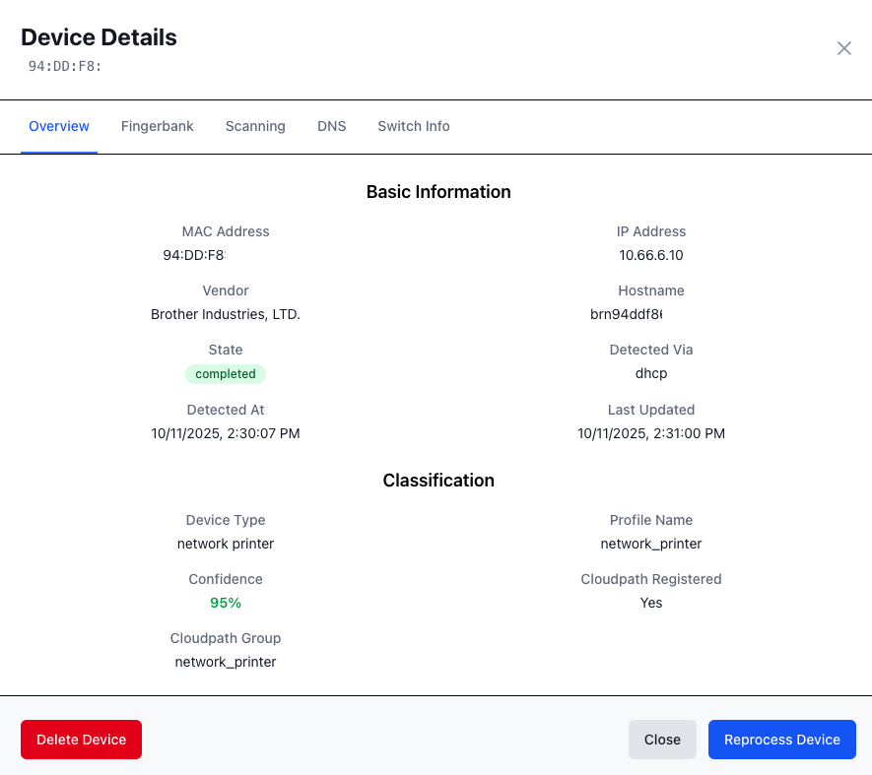
Task: Click the Cloudpath Registered Yes value
Action: (x=651, y=603)
